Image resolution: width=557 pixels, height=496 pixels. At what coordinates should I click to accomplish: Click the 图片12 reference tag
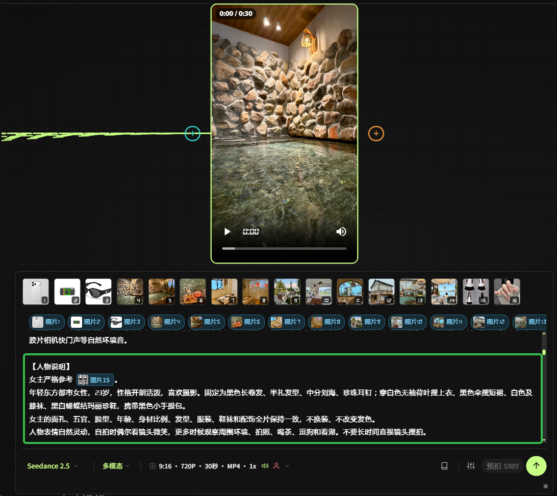pyautogui.click(x=490, y=322)
